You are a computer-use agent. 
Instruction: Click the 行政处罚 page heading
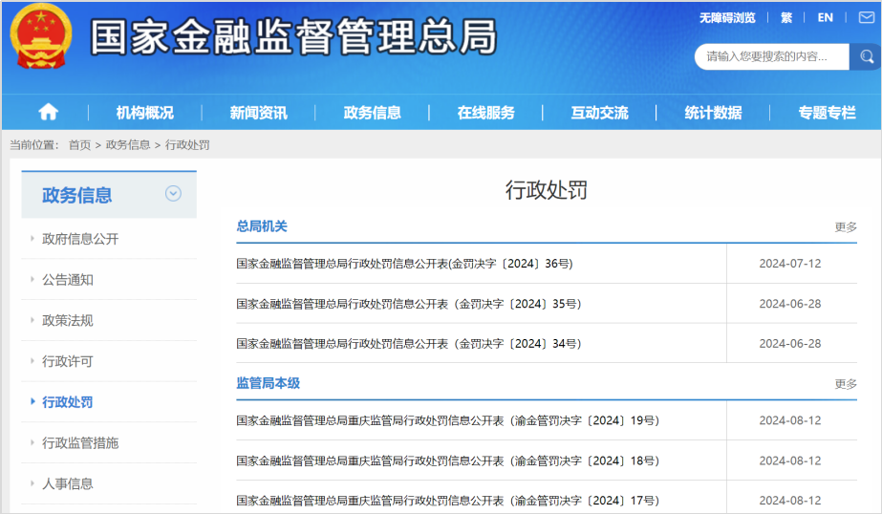coord(547,190)
